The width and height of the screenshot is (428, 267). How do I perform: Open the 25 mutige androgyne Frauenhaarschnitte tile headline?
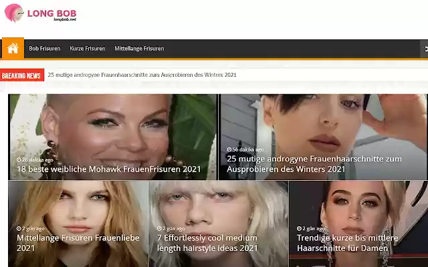(x=314, y=164)
